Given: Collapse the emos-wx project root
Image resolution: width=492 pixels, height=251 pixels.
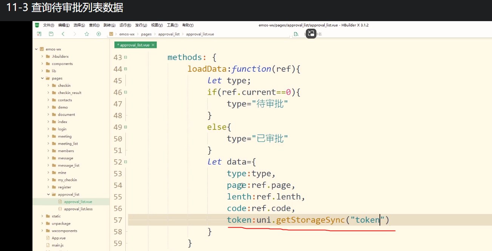Looking at the screenshot, I should click(x=36, y=49).
